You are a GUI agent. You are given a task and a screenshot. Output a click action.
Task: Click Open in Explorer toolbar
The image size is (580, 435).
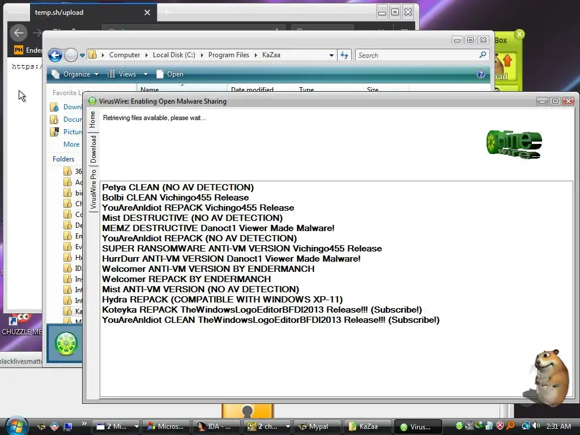170,74
